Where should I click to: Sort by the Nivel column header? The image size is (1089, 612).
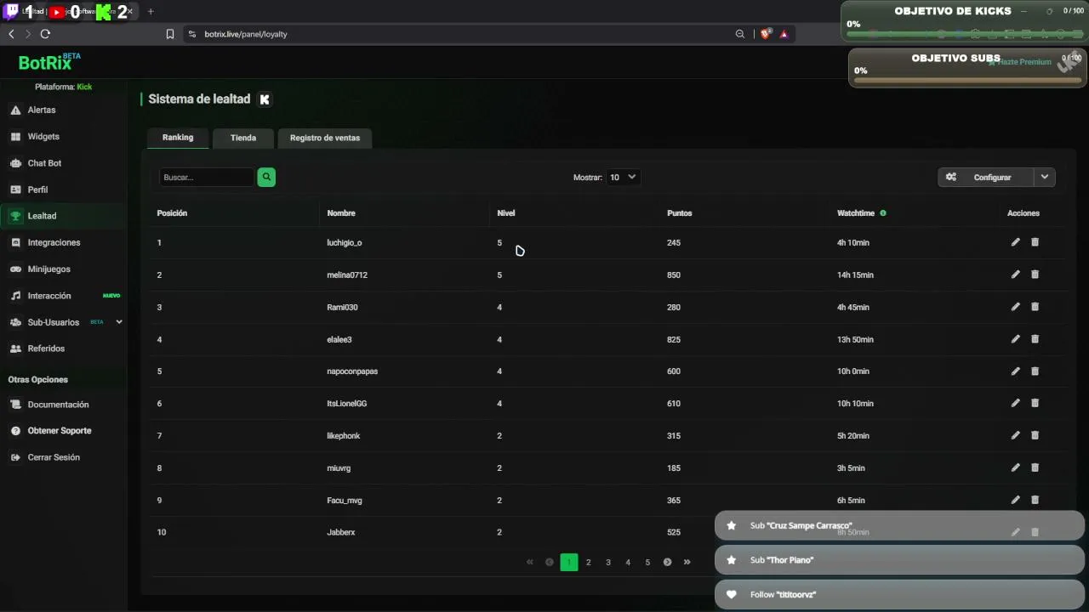506,213
